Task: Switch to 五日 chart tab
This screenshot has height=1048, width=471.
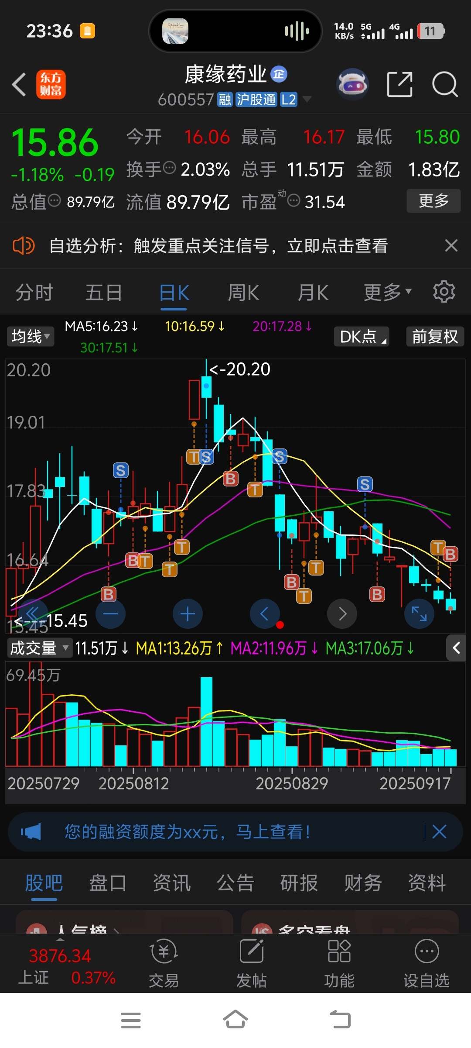Action: click(x=104, y=292)
